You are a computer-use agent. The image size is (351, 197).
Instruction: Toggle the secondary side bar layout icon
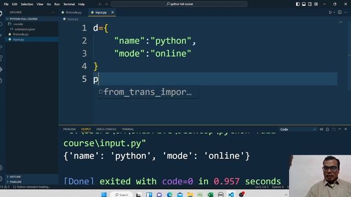coord(310,4)
